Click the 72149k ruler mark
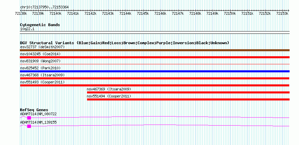The height and width of the screenshot is (145, 299). [x=213, y=13]
